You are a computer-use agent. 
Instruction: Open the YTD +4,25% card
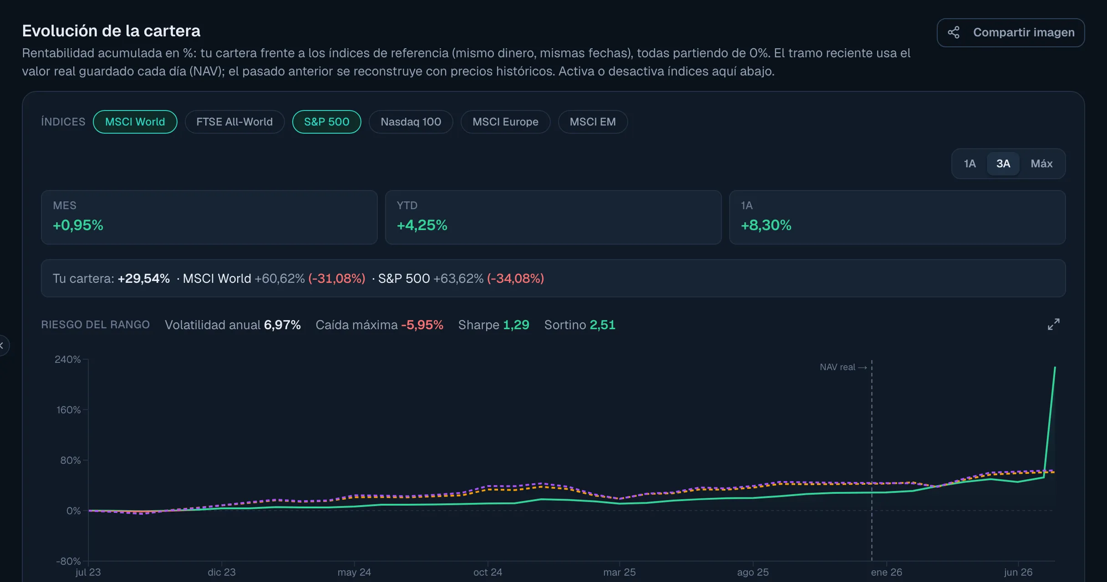(553, 217)
